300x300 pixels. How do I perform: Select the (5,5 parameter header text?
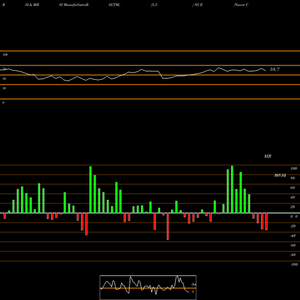154,5
